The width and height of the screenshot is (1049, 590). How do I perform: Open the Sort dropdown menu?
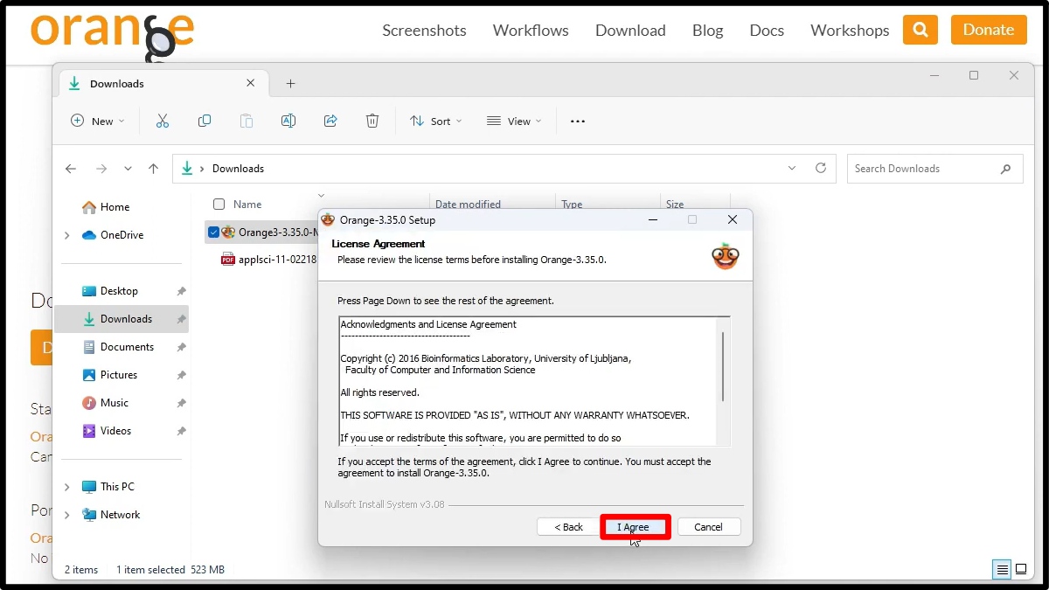[436, 121]
